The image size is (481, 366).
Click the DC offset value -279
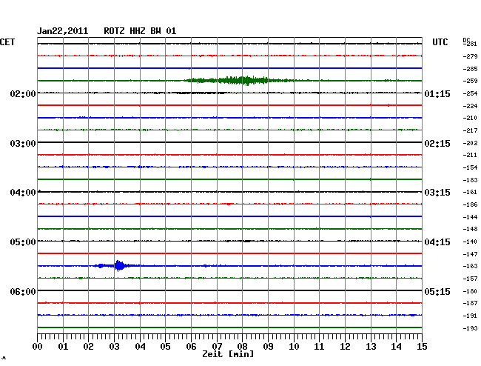coord(470,56)
